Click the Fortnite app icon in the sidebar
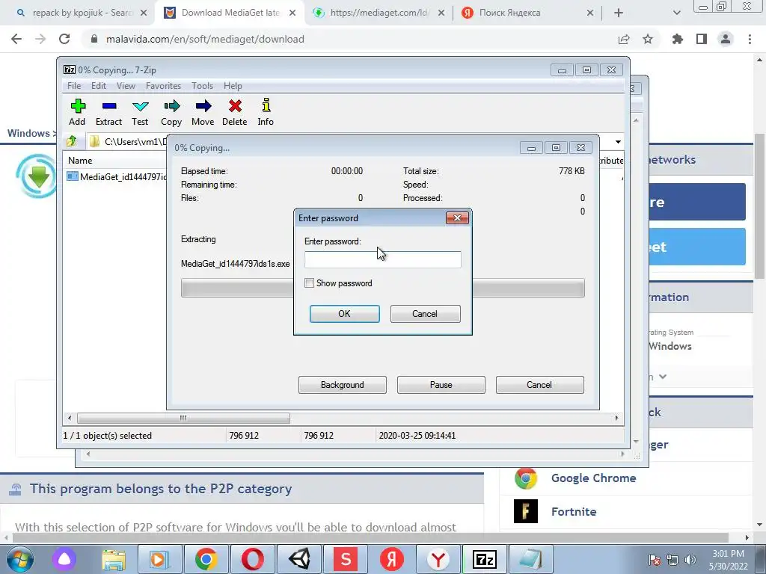Viewport: 766px width, 574px height. click(526, 511)
